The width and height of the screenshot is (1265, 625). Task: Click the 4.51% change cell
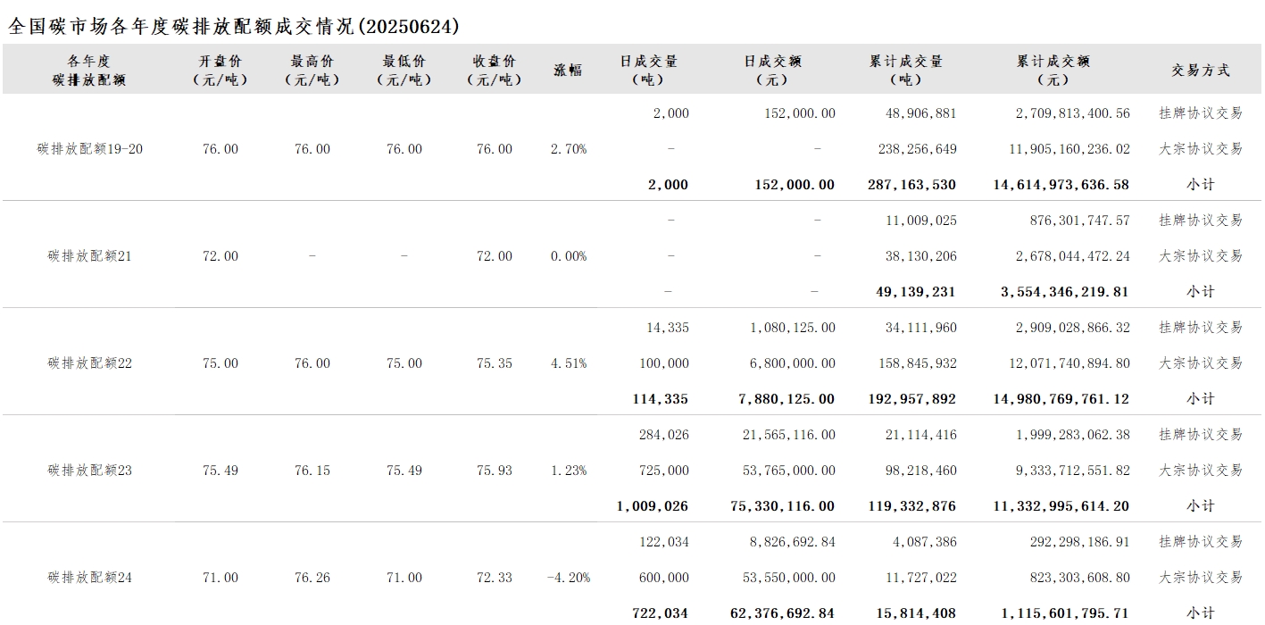tap(569, 363)
